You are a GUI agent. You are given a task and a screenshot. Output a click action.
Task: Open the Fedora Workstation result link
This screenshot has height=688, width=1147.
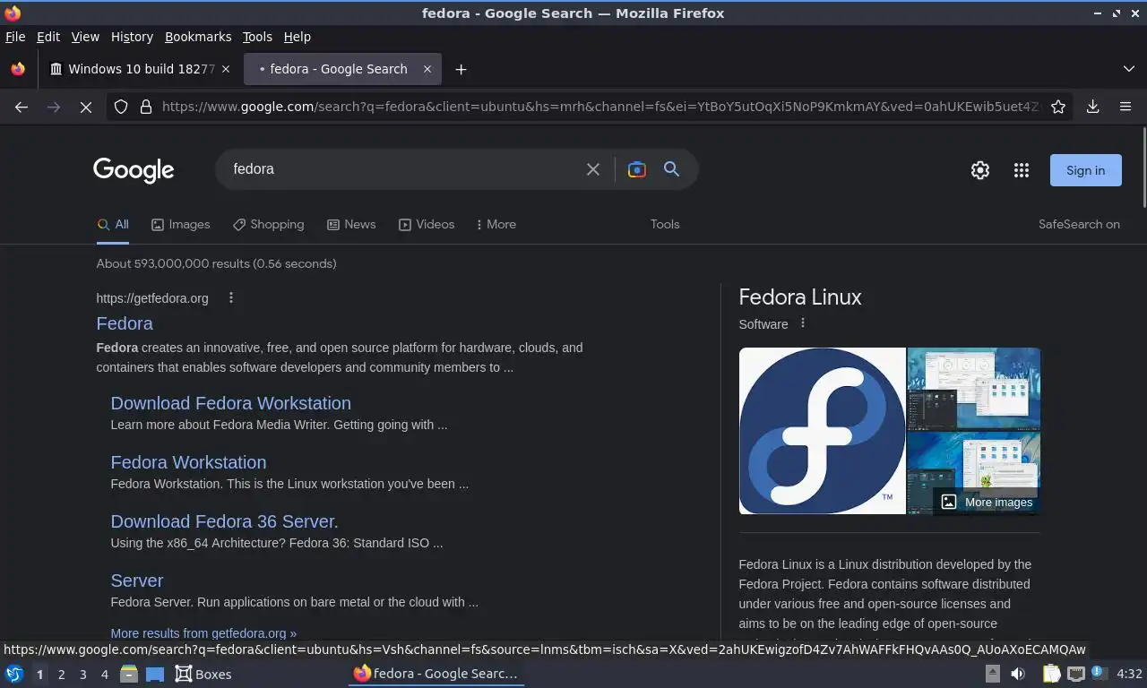(188, 462)
